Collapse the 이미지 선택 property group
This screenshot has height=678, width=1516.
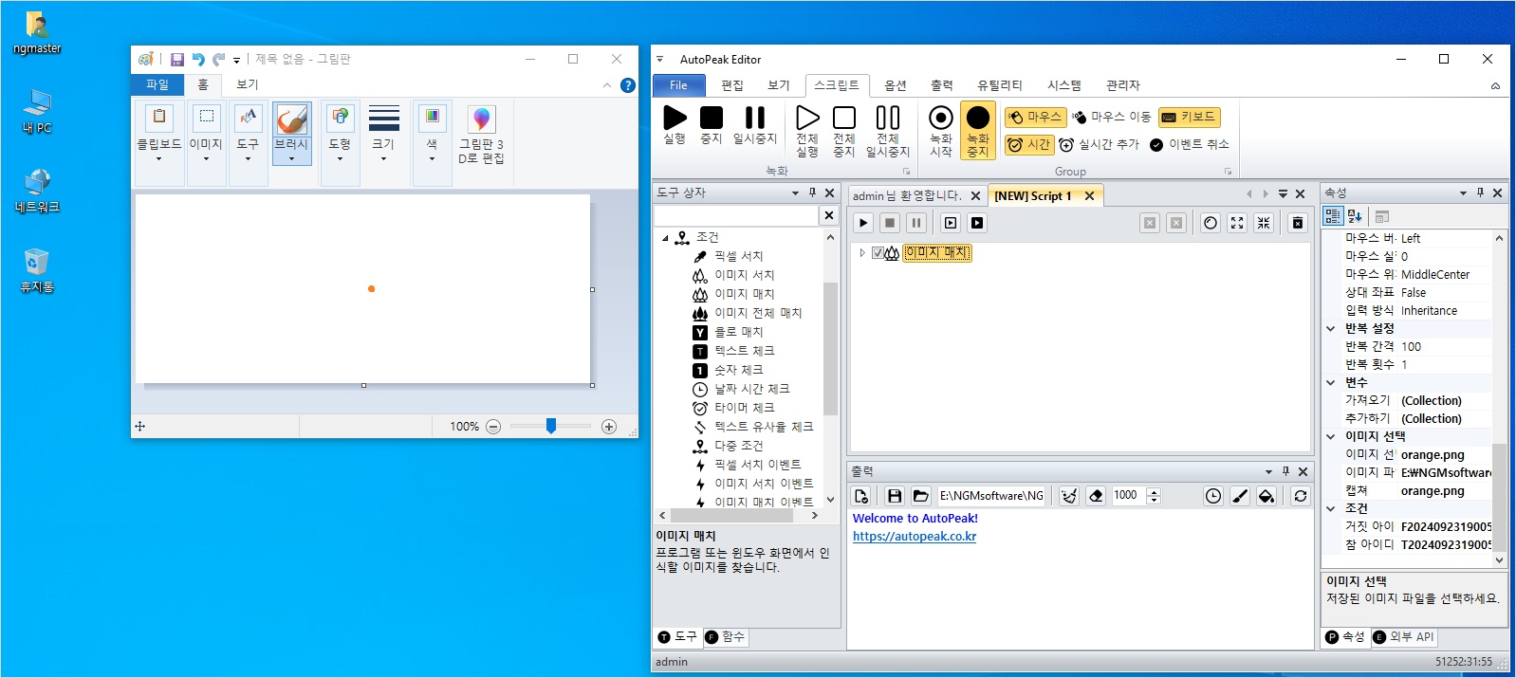tap(1331, 436)
